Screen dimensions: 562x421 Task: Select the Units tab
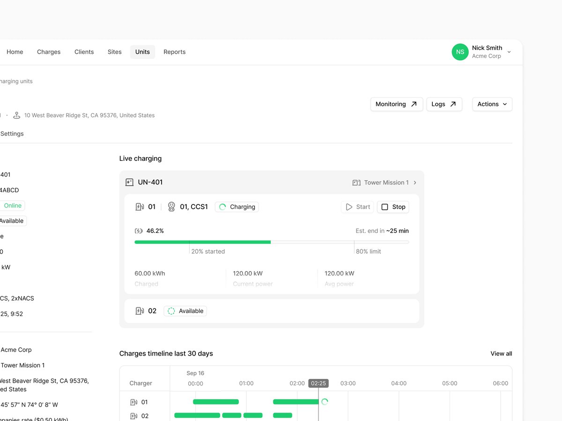coord(142,52)
